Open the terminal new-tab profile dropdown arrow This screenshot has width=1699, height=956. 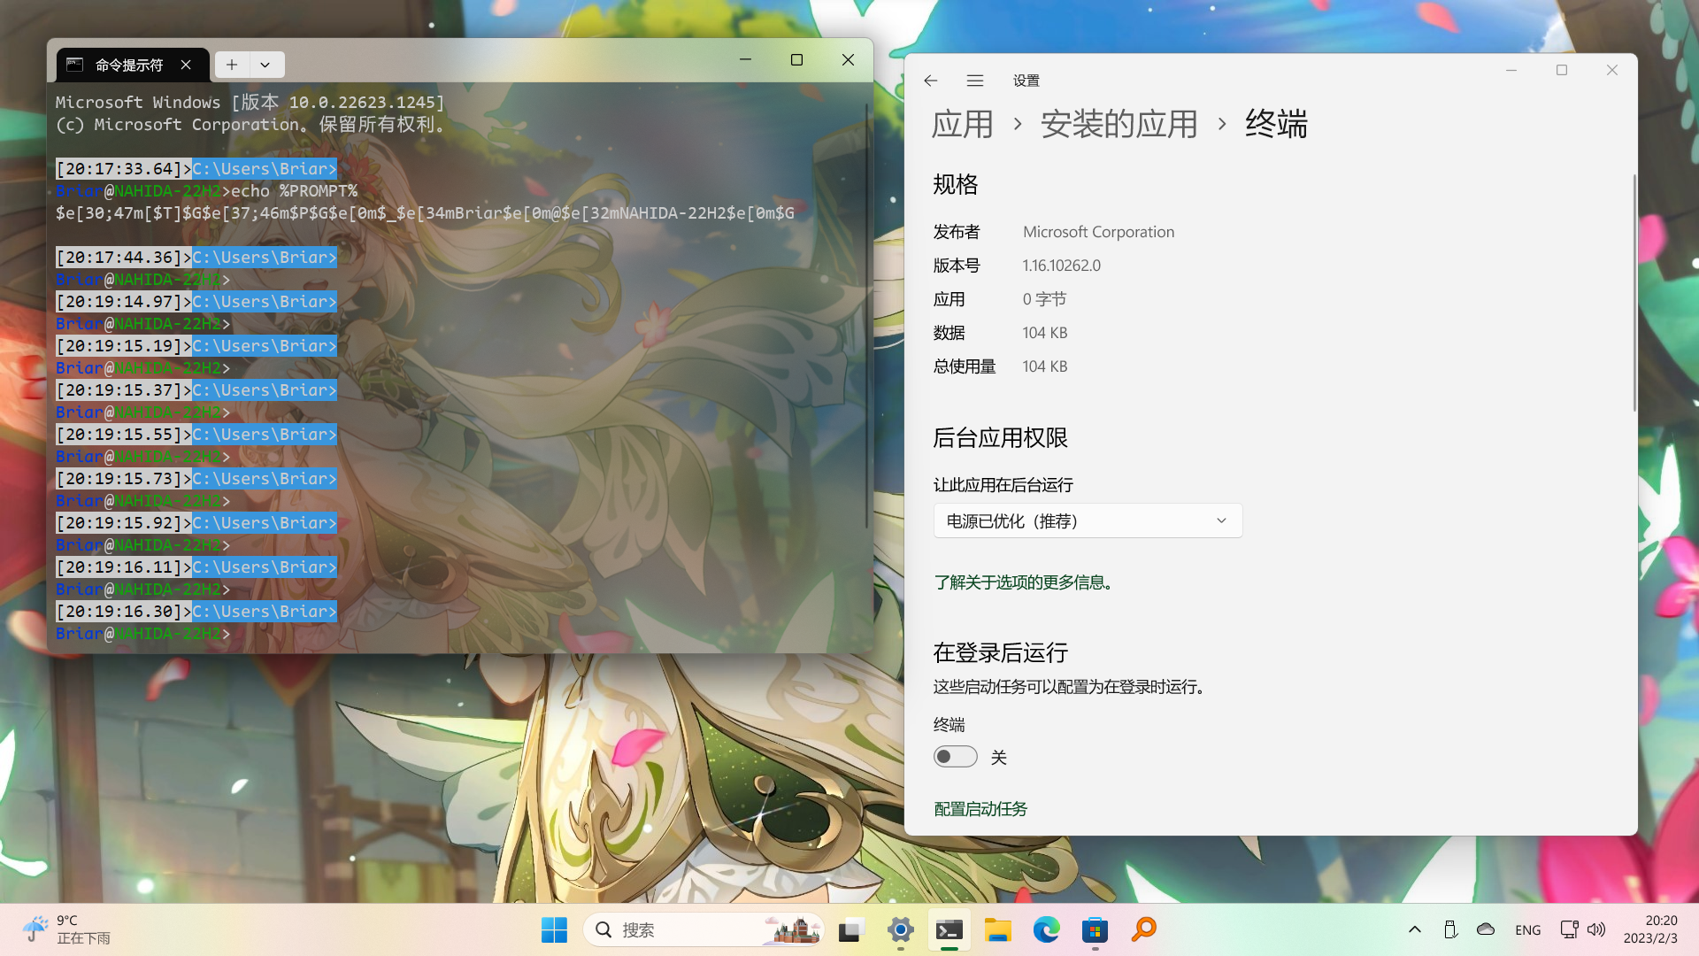coord(265,65)
